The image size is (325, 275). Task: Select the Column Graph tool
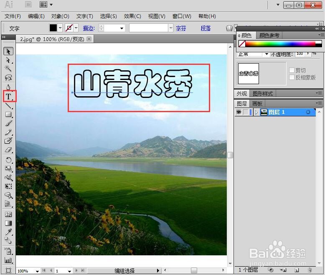pos(8,260)
